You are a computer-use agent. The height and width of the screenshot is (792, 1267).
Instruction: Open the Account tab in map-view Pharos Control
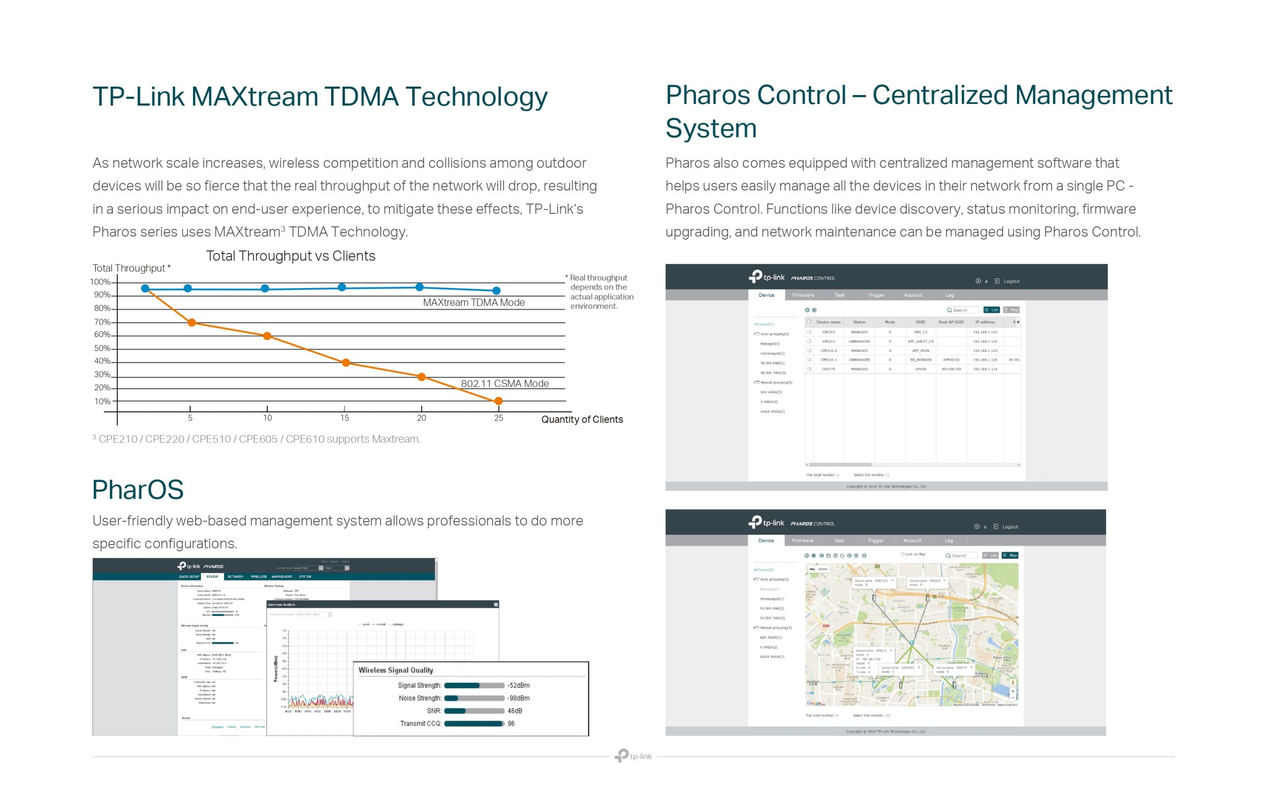coord(912,541)
